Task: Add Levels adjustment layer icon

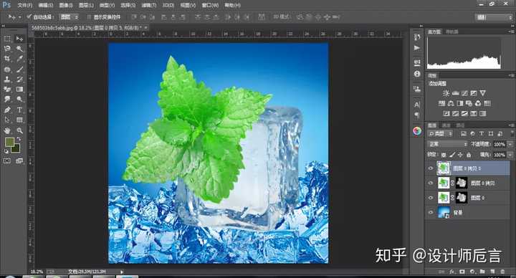Action: click(x=456, y=93)
